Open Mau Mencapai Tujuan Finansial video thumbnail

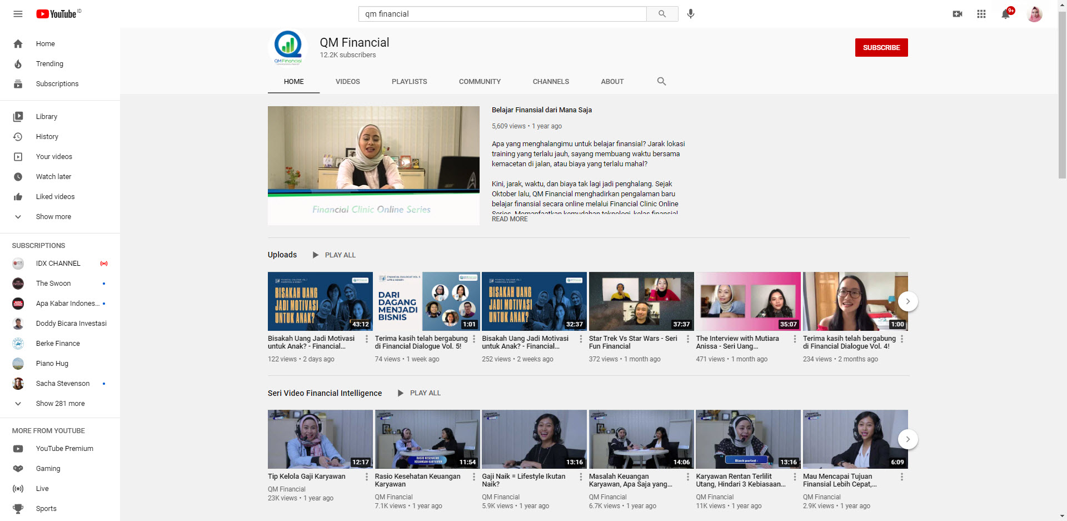[855, 439]
